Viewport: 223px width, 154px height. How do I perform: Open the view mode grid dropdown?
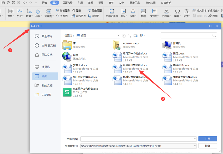[142, 36]
